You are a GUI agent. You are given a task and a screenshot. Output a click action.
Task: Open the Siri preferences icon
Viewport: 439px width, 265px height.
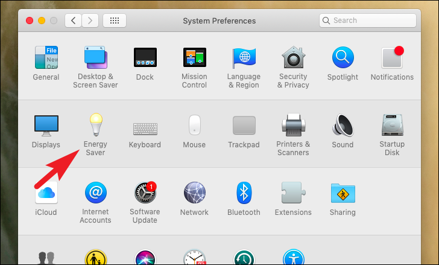(x=145, y=257)
